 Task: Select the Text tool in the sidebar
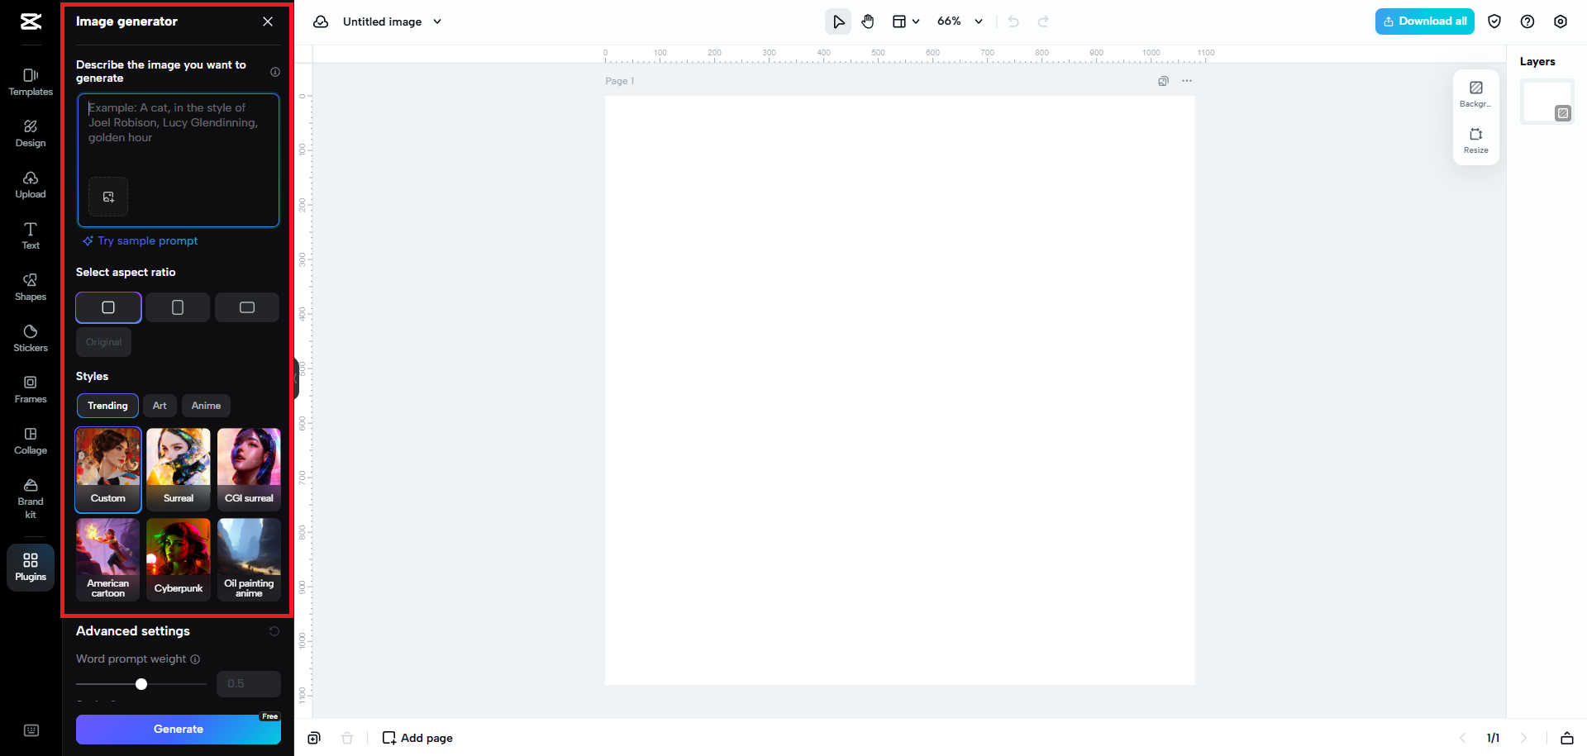pyautogui.click(x=30, y=235)
